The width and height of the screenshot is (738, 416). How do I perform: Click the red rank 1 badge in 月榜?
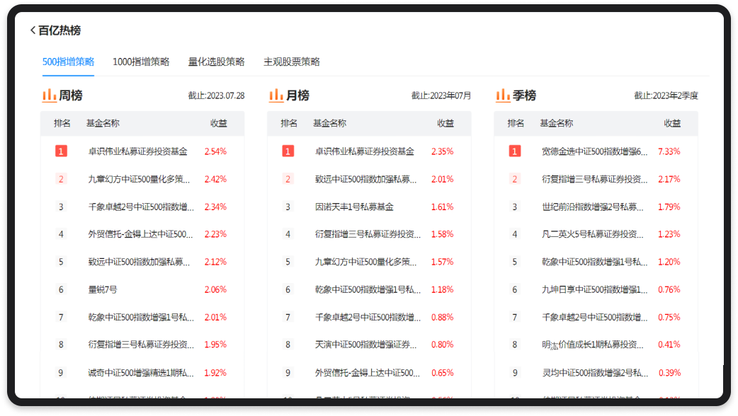click(x=288, y=151)
